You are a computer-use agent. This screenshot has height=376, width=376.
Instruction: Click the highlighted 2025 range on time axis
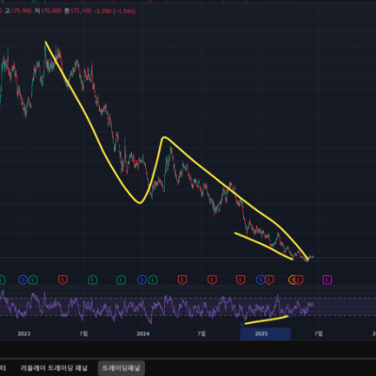click(x=266, y=334)
